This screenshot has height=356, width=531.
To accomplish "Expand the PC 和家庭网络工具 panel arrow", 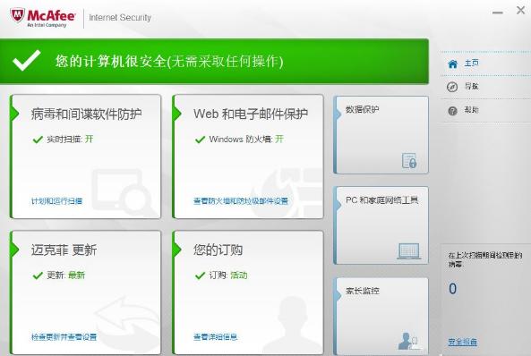I will pos(338,205).
